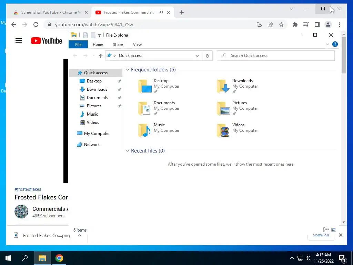
Task: Open the File menu in File Explorer
Action: (x=78, y=45)
